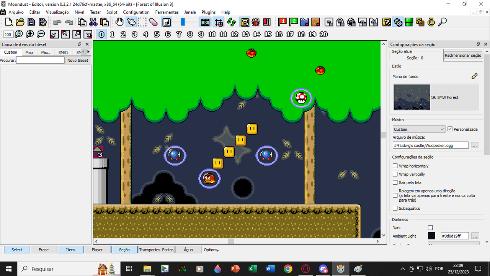Set player 2 start point flag
This screenshot has width=490, height=276.
pyautogui.click(x=294, y=22)
